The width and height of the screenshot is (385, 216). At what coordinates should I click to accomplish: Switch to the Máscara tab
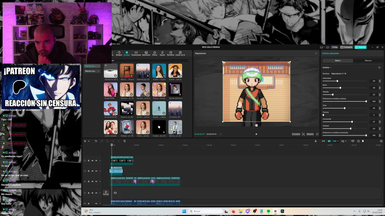(368, 61)
